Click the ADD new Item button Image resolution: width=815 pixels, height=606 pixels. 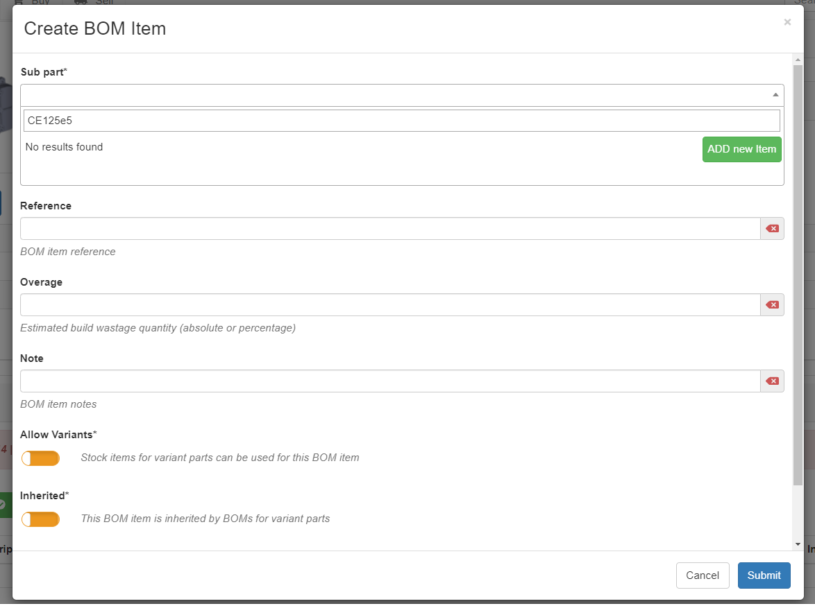(741, 149)
